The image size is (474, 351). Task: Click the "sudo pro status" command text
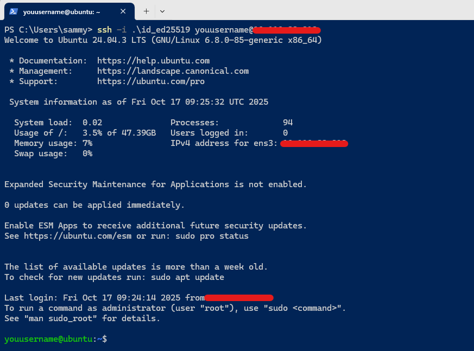(214, 236)
